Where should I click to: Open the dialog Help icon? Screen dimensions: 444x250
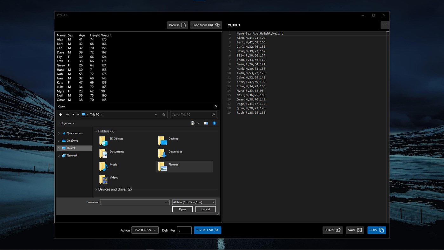[214, 123]
